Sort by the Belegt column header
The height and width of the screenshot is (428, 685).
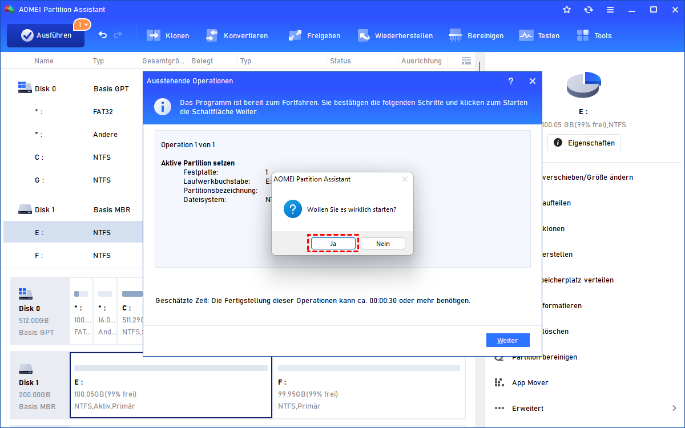pyautogui.click(x=202, y=60)
